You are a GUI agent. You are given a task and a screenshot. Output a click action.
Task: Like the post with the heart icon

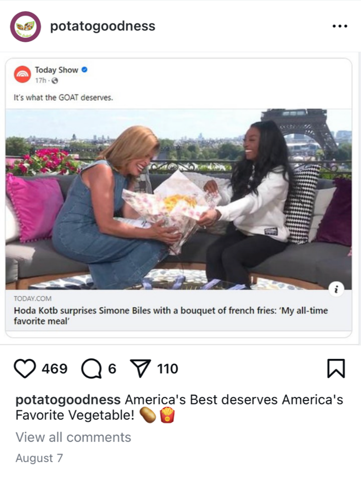click(x=25, y=368)
